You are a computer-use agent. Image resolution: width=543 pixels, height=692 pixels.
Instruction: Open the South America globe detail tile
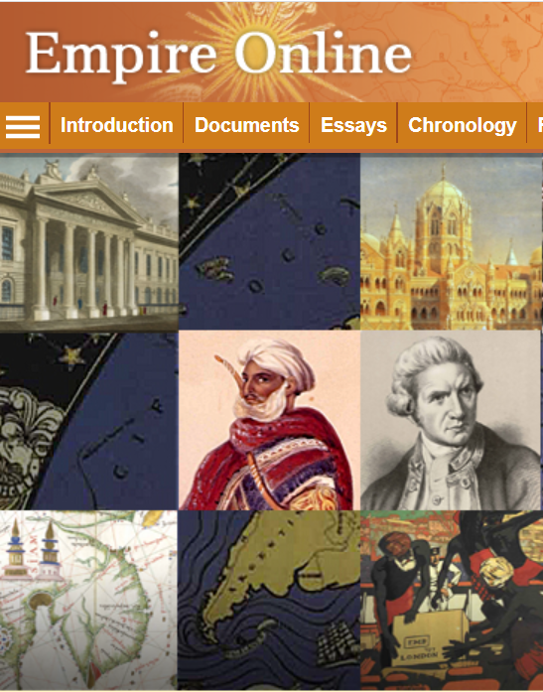pos(269,601)
